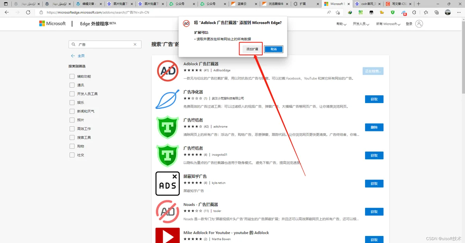Check the 通讯 category filter
This screenshot has width=465, height=243.
click(72, 85)
